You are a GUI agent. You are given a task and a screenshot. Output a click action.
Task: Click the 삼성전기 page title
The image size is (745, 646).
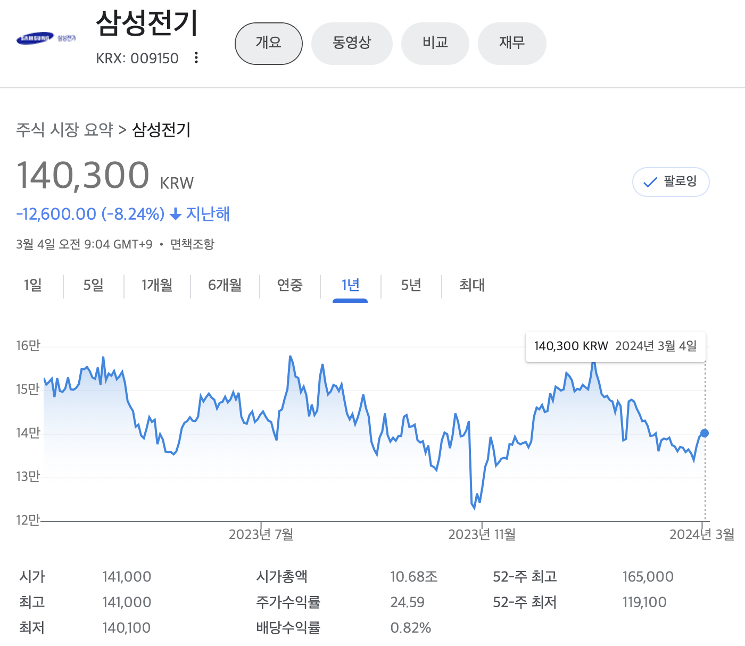click(147, 23)
